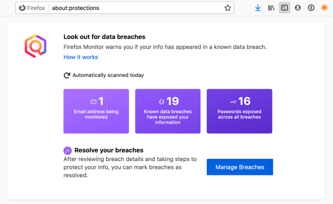Open the Library bookshelf icon
333x204 pixels.
tap(271, 8)
